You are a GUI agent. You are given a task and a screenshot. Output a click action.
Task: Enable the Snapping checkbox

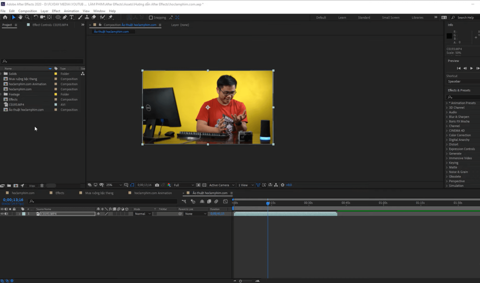151,17
